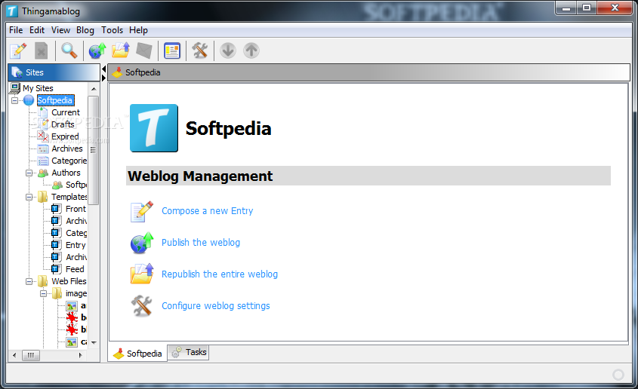Click the large Republish folder icon
The image size is (638, 389).
coord(142,273)
